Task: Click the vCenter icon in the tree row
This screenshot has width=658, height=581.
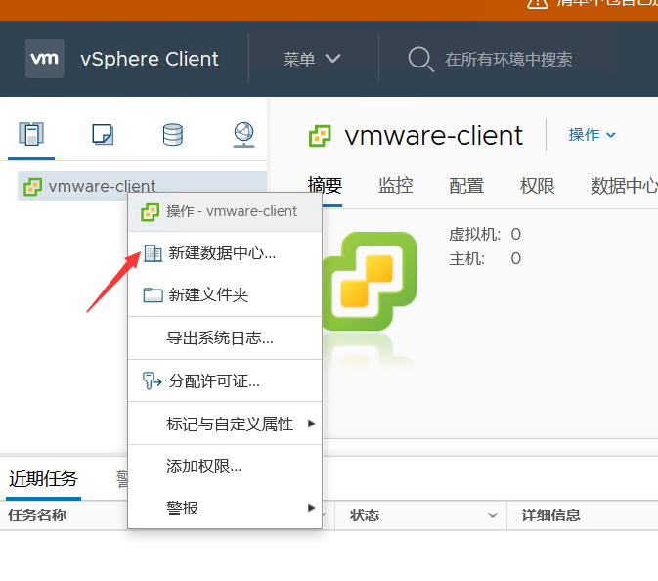Action: tap(32, 187)
